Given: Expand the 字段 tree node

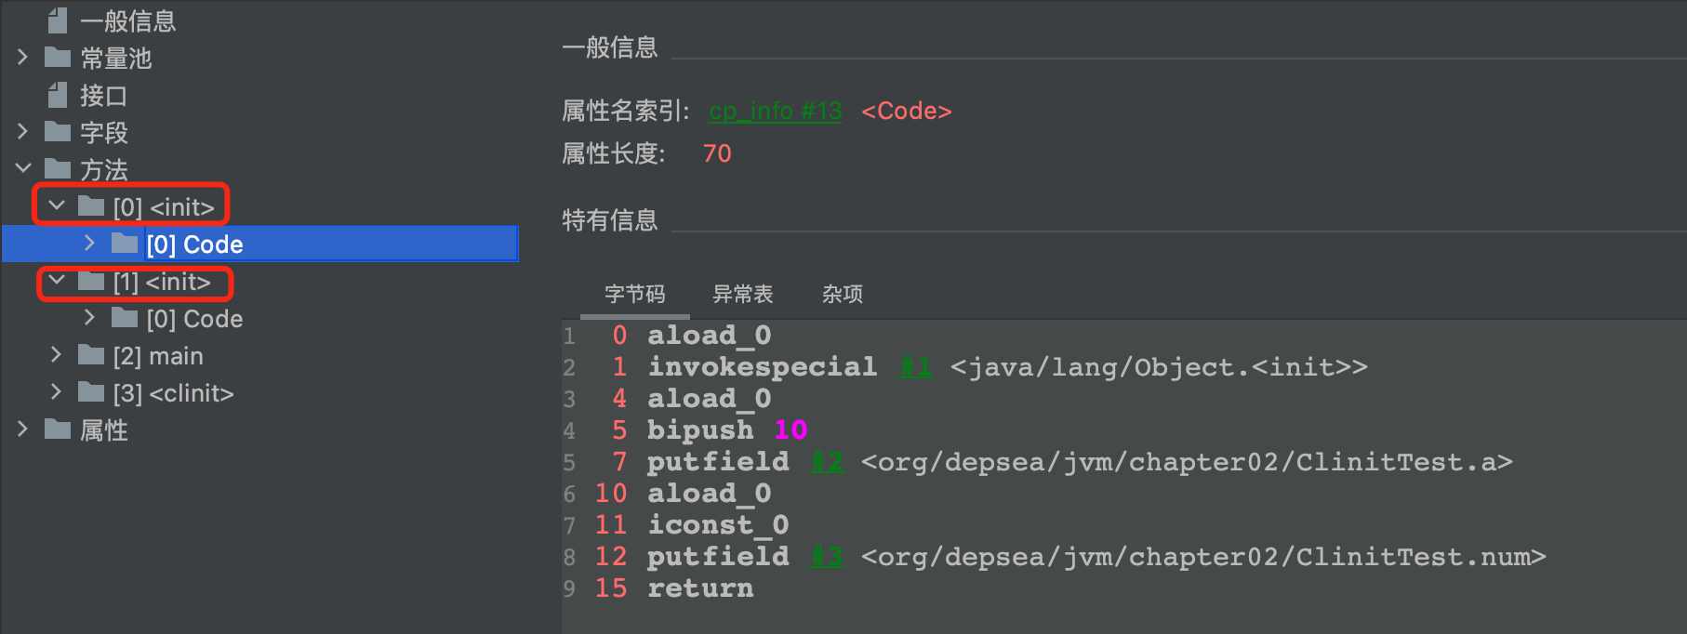Looking at the screenshot, I should pyautogui.click(x=23, y=132).
